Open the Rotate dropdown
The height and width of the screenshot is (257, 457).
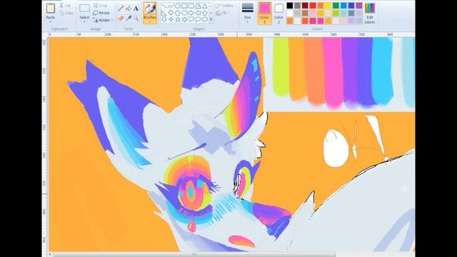click(103, 20)
